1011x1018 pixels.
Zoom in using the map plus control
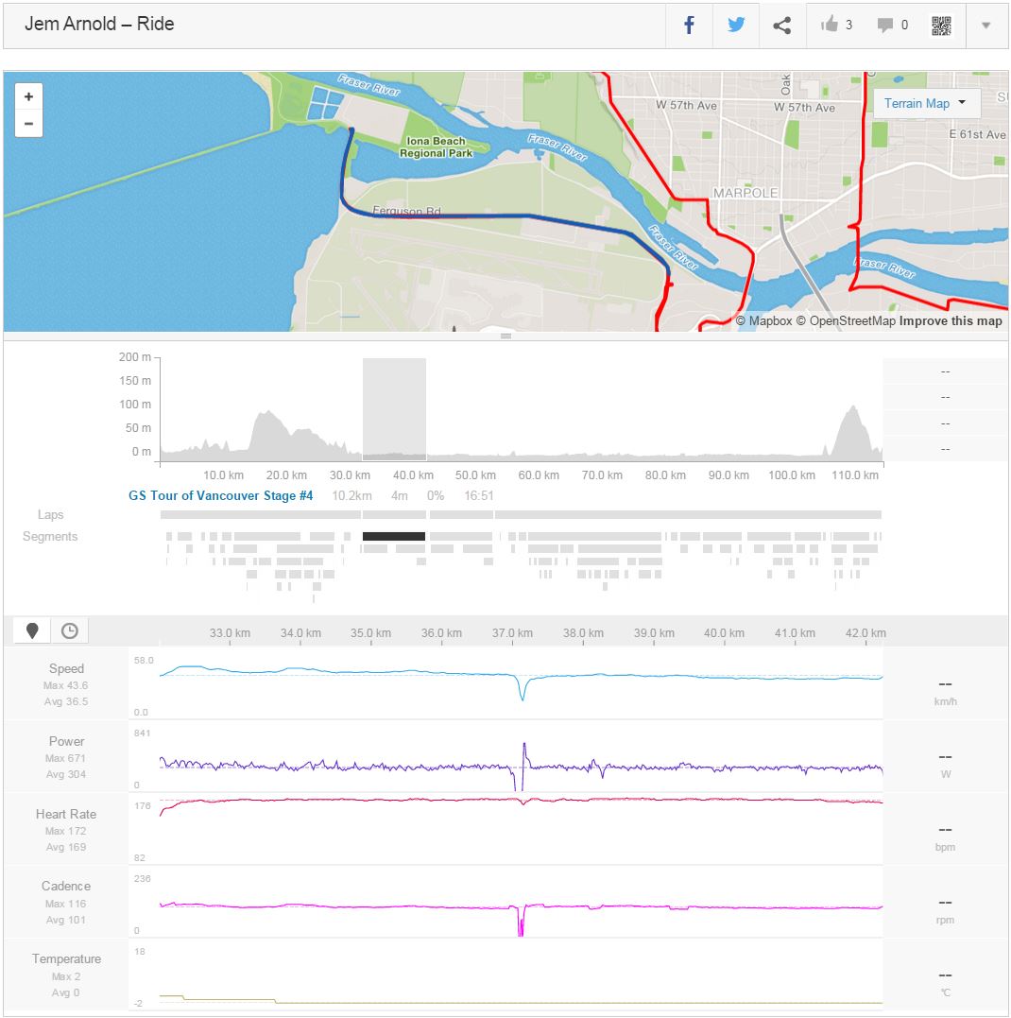(28, 96)
